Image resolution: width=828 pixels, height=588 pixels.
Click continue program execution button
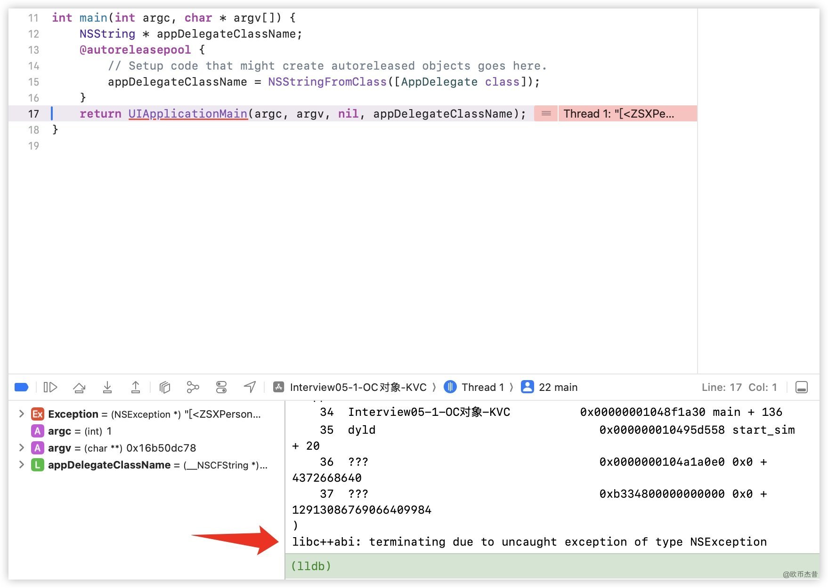(x=50, y=387)
